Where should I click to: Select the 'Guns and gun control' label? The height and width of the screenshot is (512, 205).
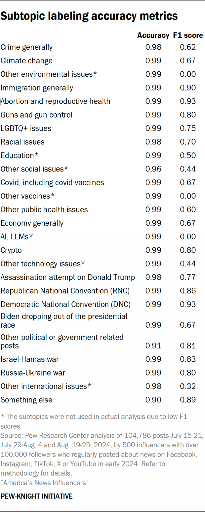click(x=36, y=115)
